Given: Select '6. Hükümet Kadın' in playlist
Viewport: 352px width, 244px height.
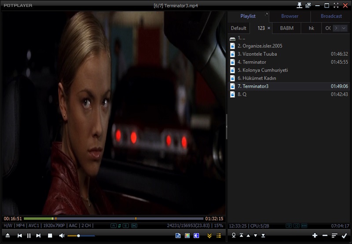Looking at the screenshot, I should tap(289, 78).
